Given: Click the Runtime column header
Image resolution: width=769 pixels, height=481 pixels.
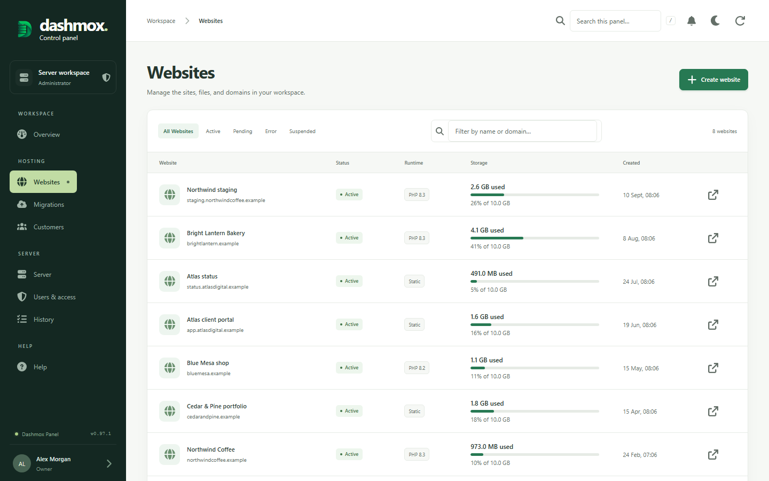Looking at the screenshot, I should pos(413,163).
